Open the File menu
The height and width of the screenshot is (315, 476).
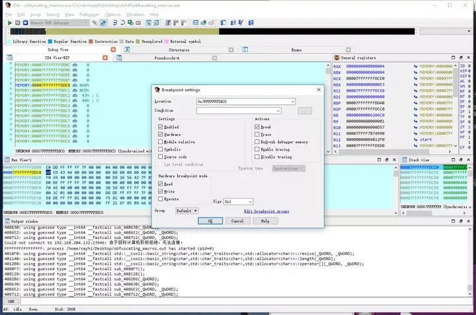[9, 15]
